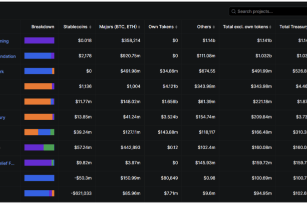This screenshot has width=307, height=205.
Task: Click the orange segment in the $39.24m row bar
Action: (x=31, y=132)
